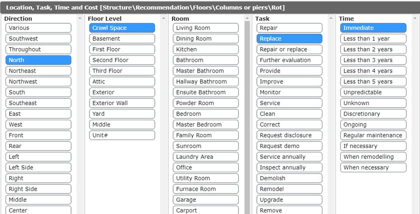Viewport: 420px width, 214px height.
Task: Select Exterior Wall floor level option
Action: [x=122, y=103]
